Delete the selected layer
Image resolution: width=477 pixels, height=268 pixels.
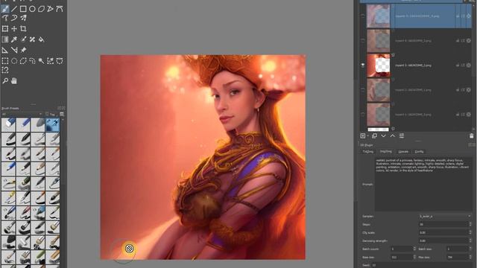471,136
